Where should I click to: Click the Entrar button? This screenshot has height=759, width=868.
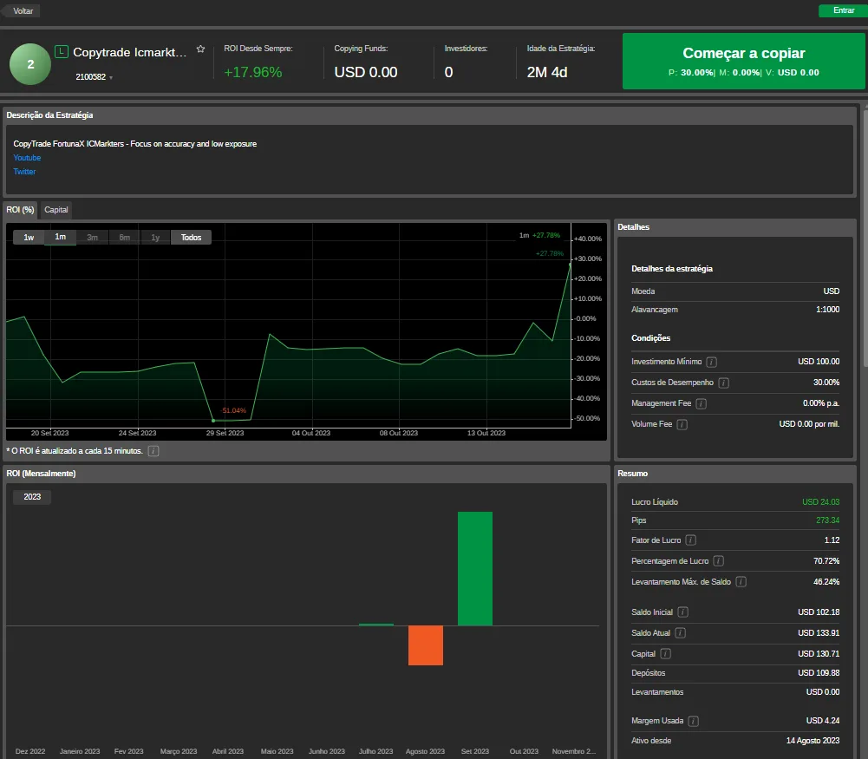pos(843,10)
